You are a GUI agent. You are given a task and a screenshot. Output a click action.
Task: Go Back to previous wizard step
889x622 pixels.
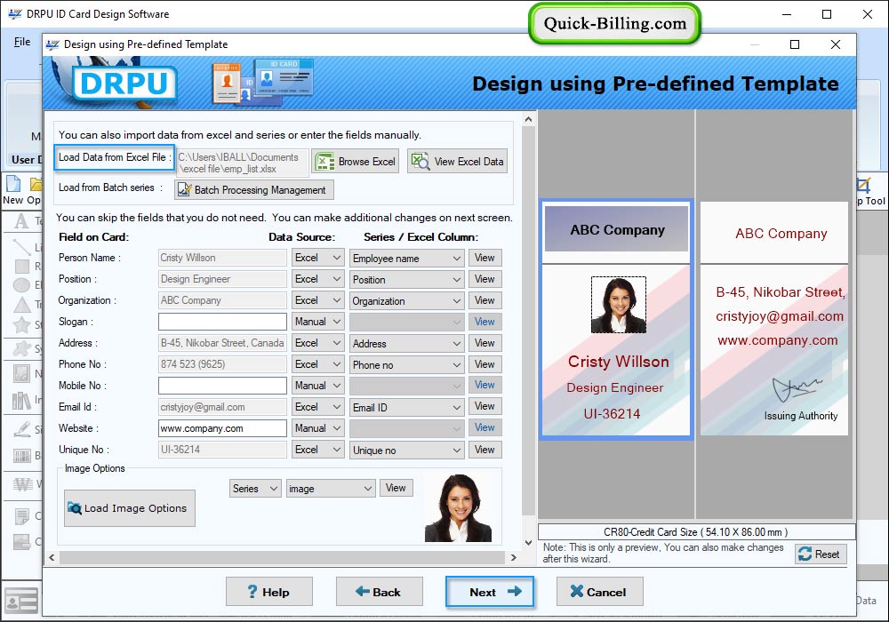pos(380,592)
